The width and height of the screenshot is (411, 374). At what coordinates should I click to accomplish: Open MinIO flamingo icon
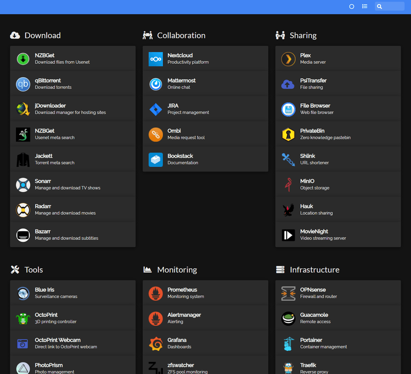pyautogui.click(x=288, y=185)
